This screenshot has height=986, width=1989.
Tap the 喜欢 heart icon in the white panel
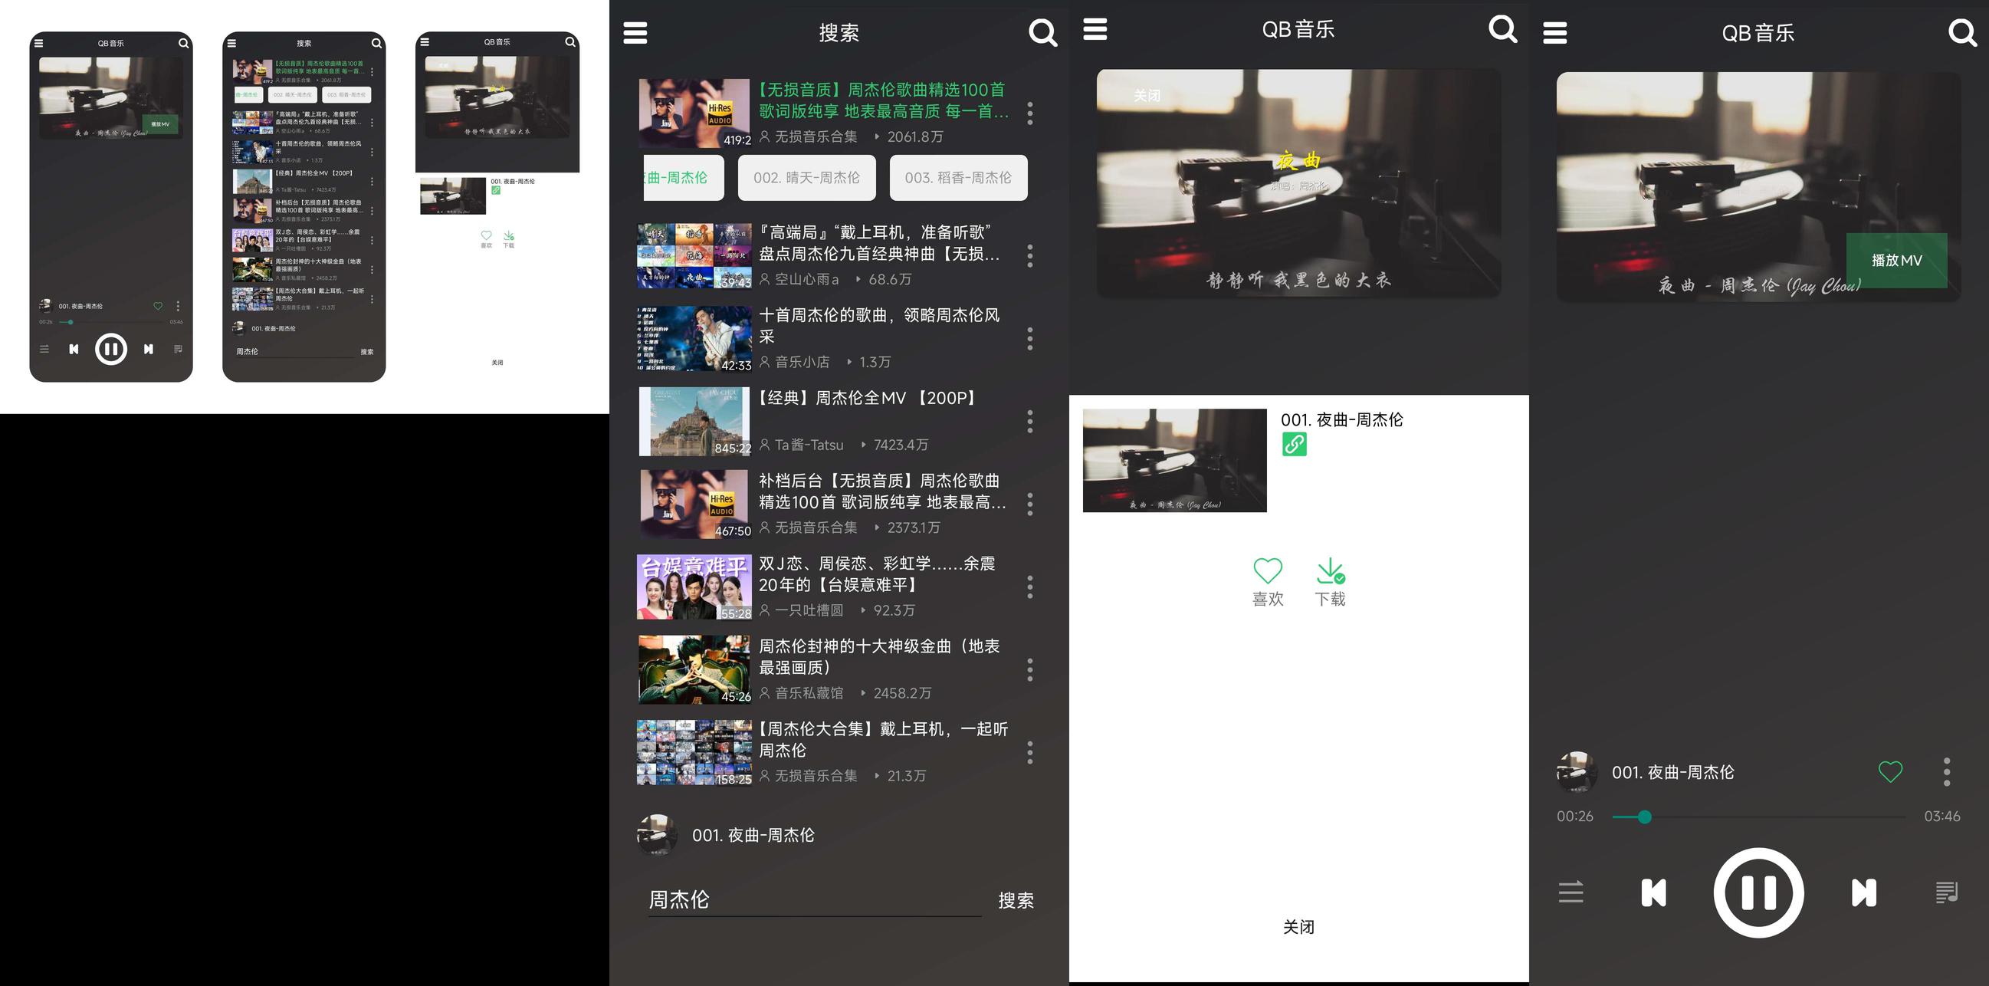(x=1267, y=570)
